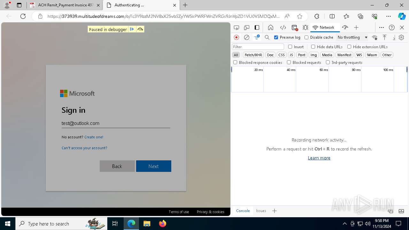
Task: Clear the network log
Action: pos(247,37)
